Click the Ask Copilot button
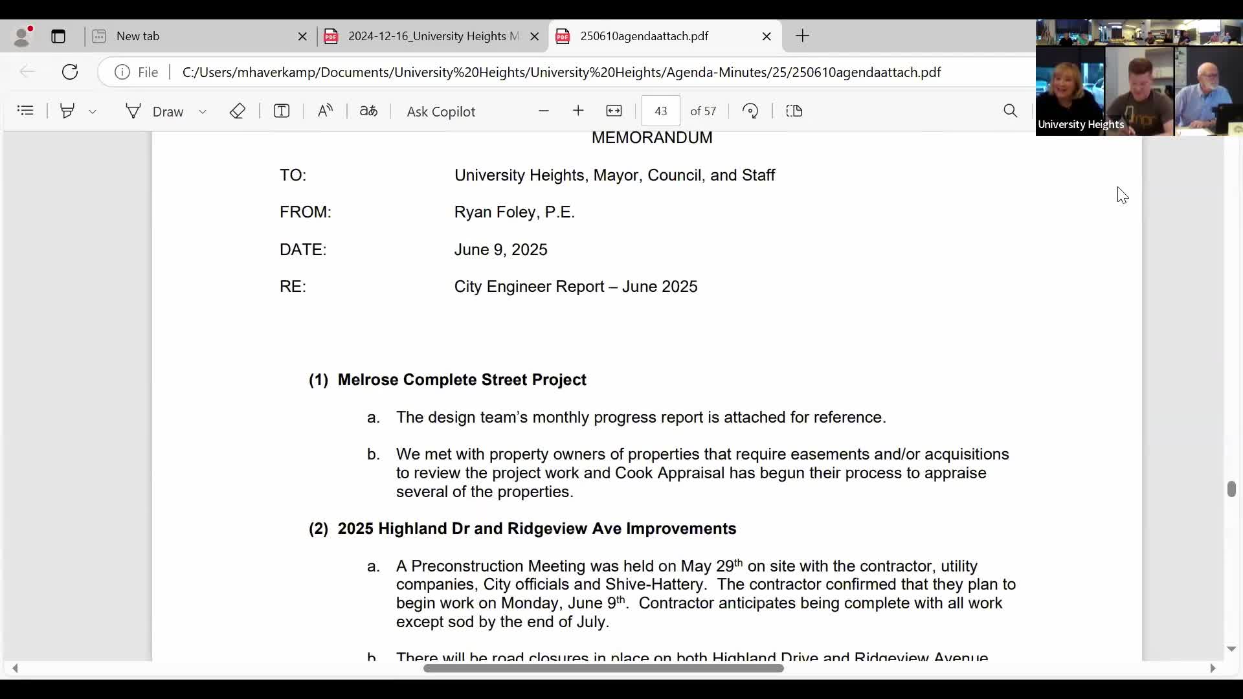This screenshot has height=699, width=1243. (442, 112)
